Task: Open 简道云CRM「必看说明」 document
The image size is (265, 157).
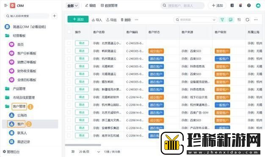Action: (x=29, y=27)
